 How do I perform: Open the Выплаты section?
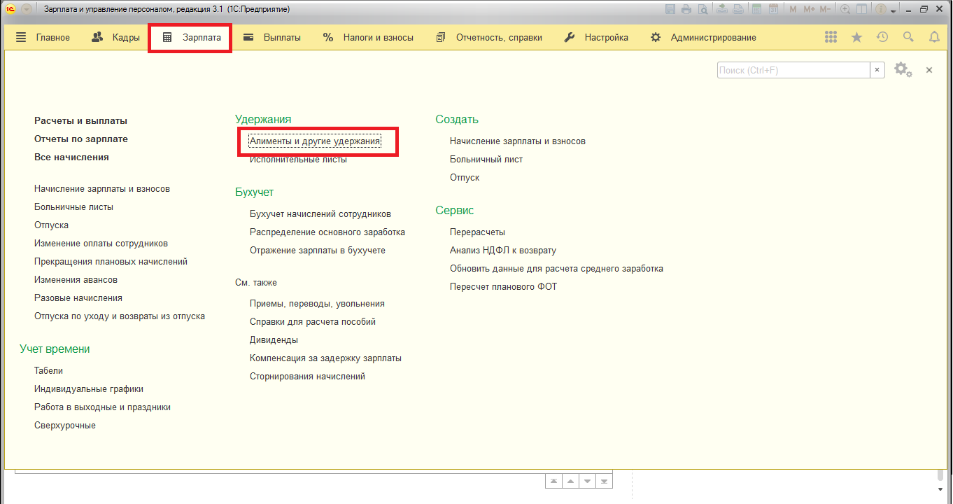pyautogui.click(x=271, y=37)
